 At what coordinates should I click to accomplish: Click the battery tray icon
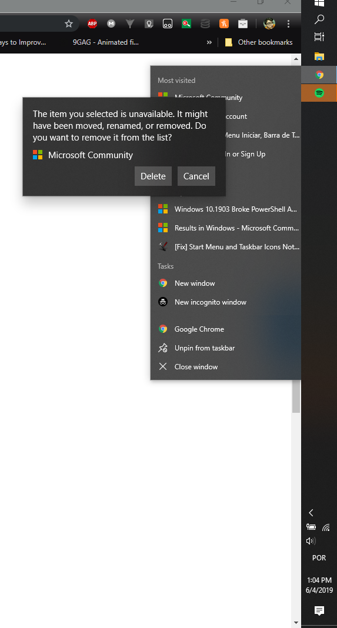coord(311,527)
